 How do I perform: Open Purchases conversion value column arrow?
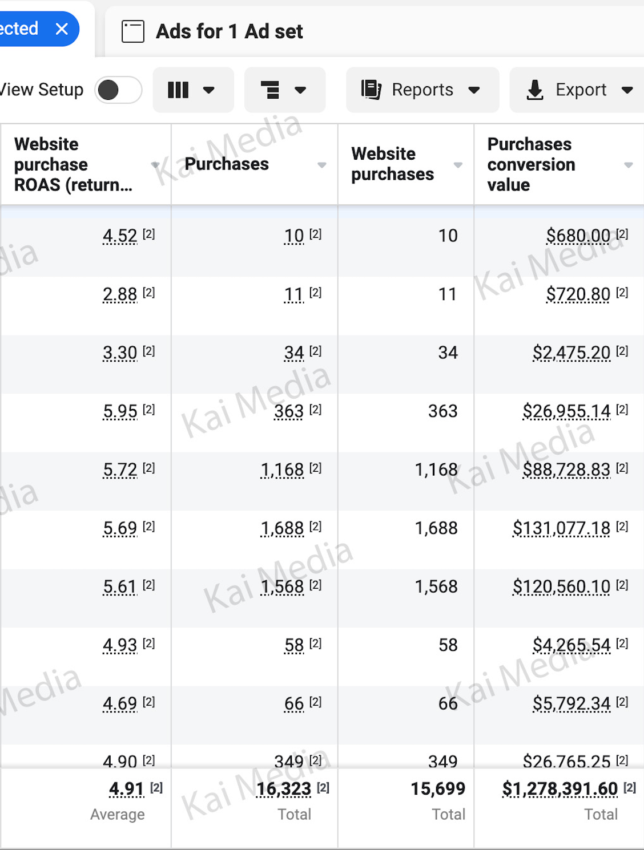pyautogui.click(x=629, y=165)
